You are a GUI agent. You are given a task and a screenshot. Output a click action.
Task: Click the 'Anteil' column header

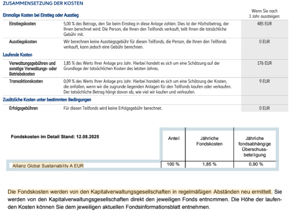174,138
